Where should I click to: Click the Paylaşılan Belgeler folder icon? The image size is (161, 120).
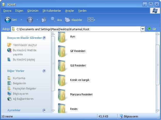pyautogui.click(x=9, y=88)
